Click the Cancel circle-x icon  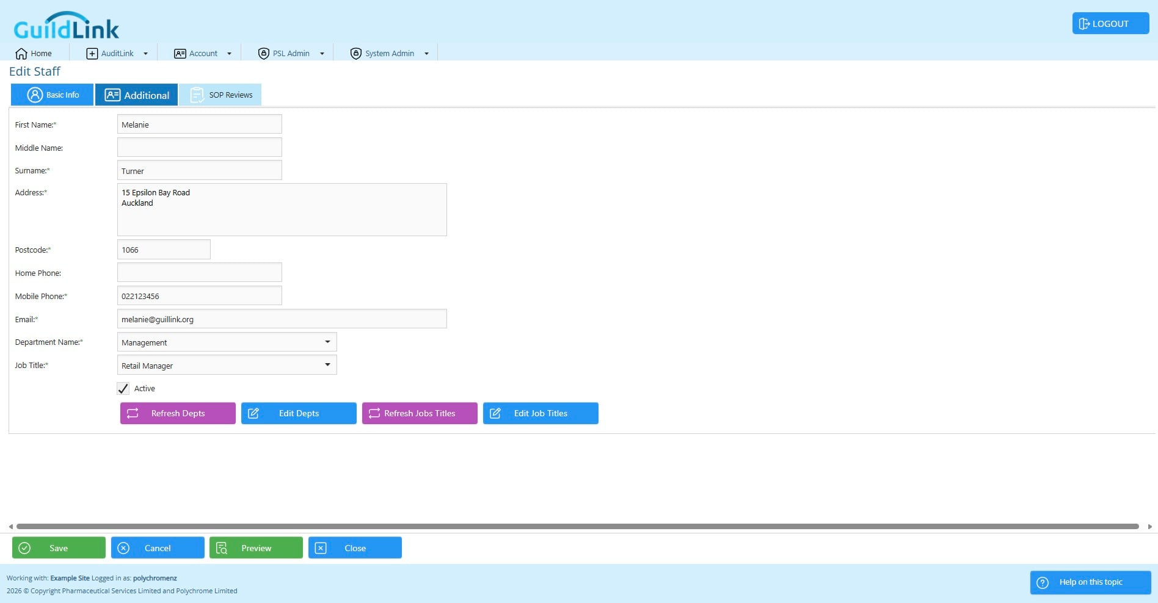click(123, 548)
